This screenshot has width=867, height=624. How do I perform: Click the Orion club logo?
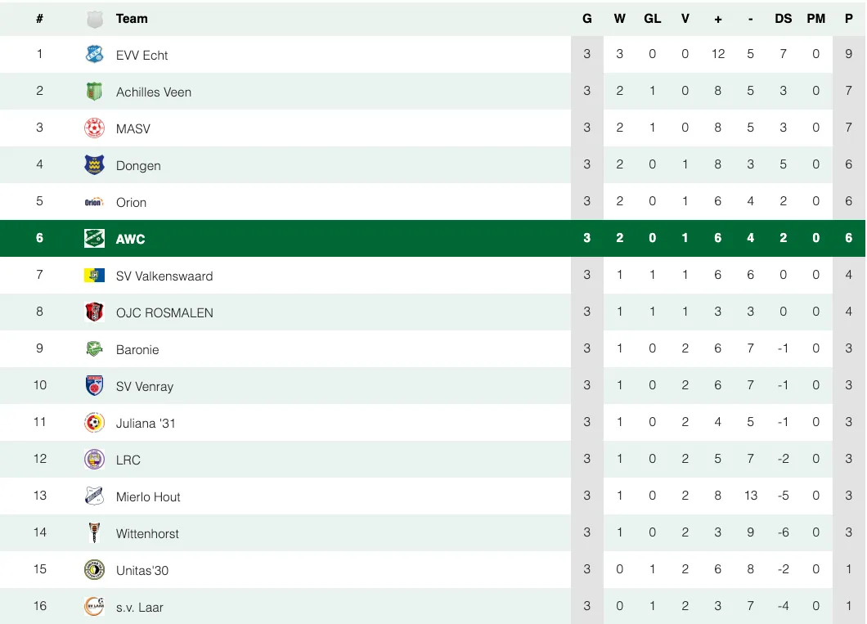[95, 202]
